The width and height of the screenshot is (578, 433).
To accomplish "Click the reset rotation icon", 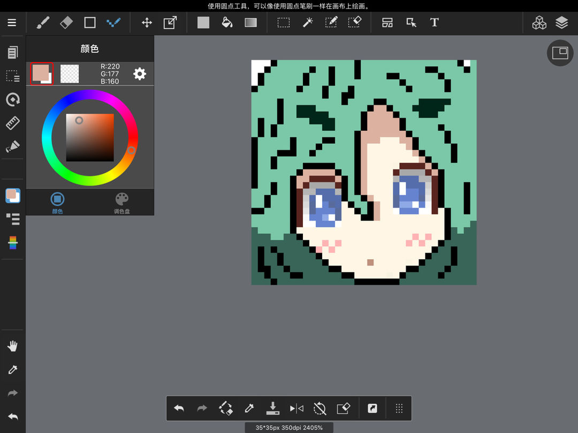I will click(320, 408).
